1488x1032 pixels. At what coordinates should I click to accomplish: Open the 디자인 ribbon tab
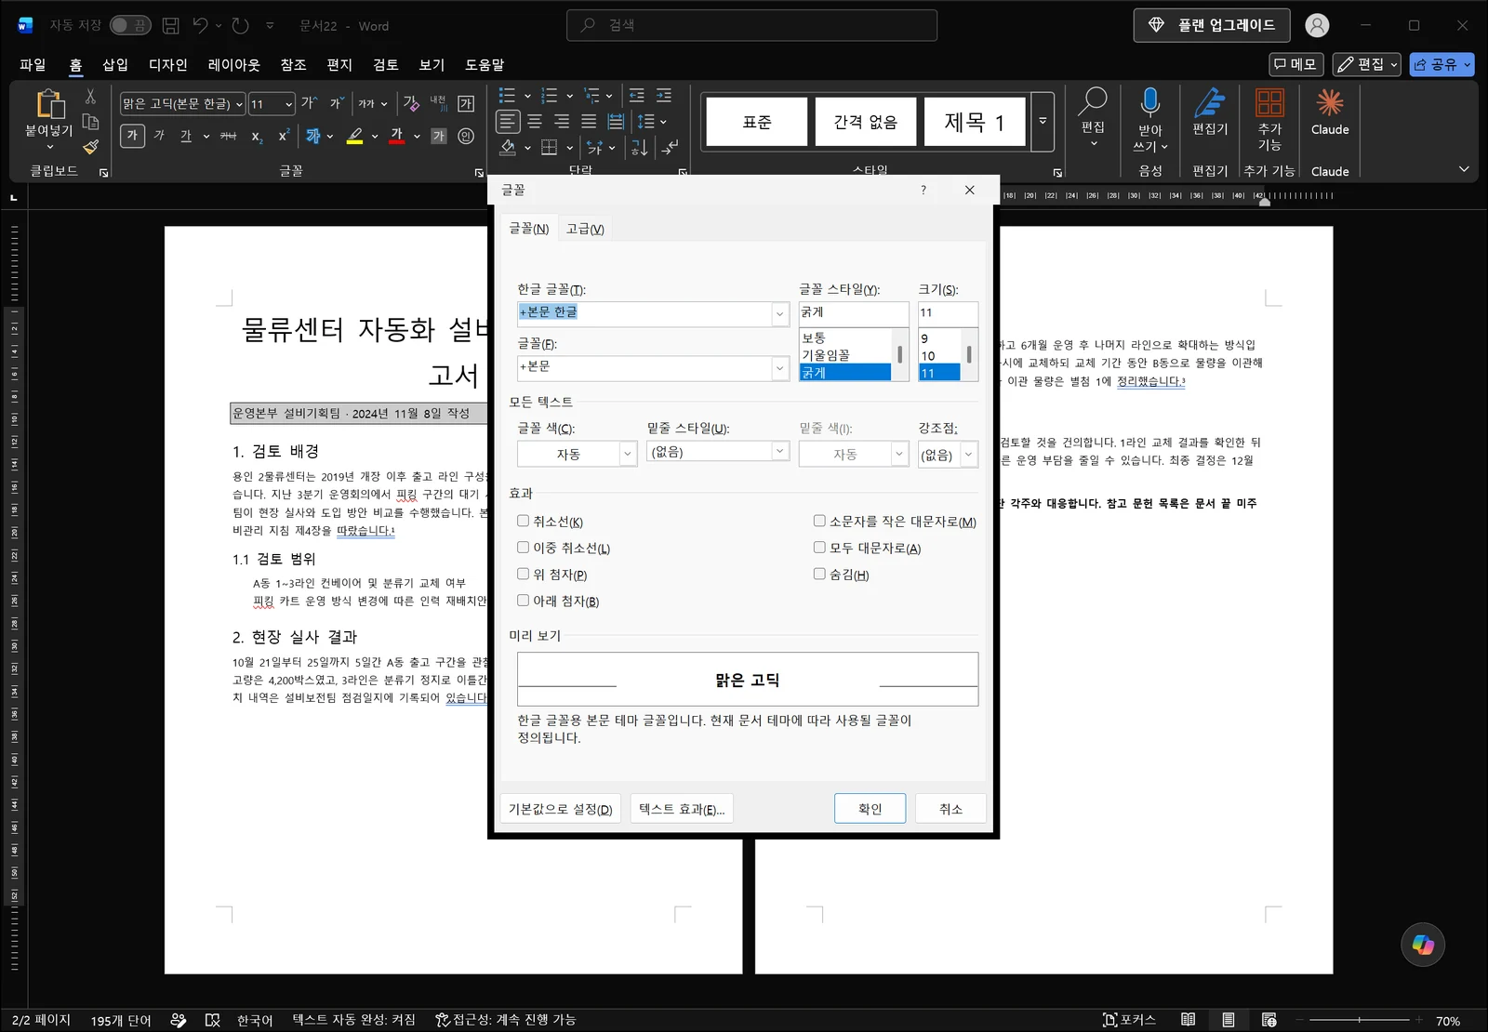[168, 64]
